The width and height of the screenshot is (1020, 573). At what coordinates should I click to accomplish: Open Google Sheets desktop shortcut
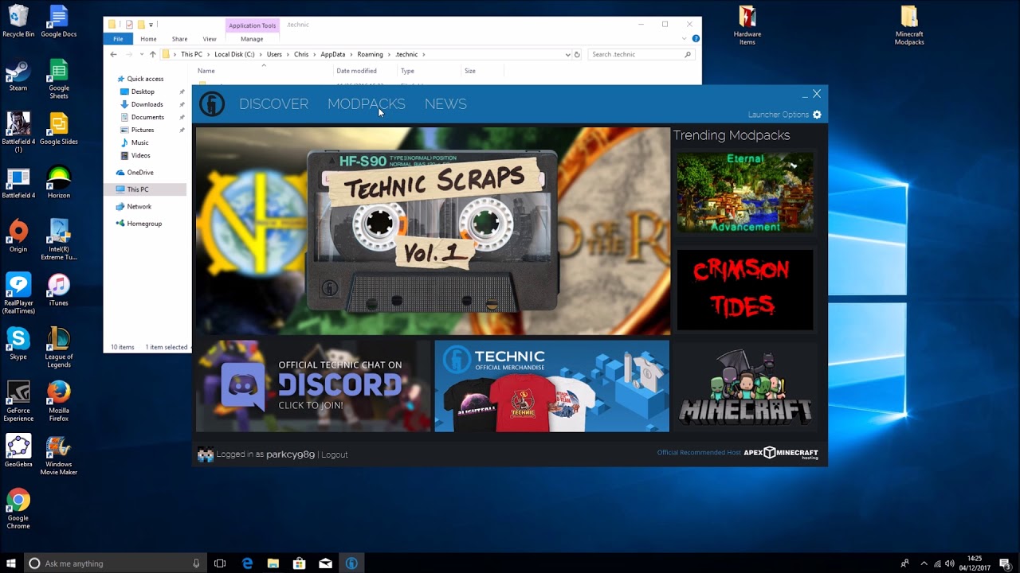click(x=59, y=80)
